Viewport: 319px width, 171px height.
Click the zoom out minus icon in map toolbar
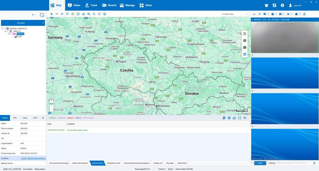point(57,14)
